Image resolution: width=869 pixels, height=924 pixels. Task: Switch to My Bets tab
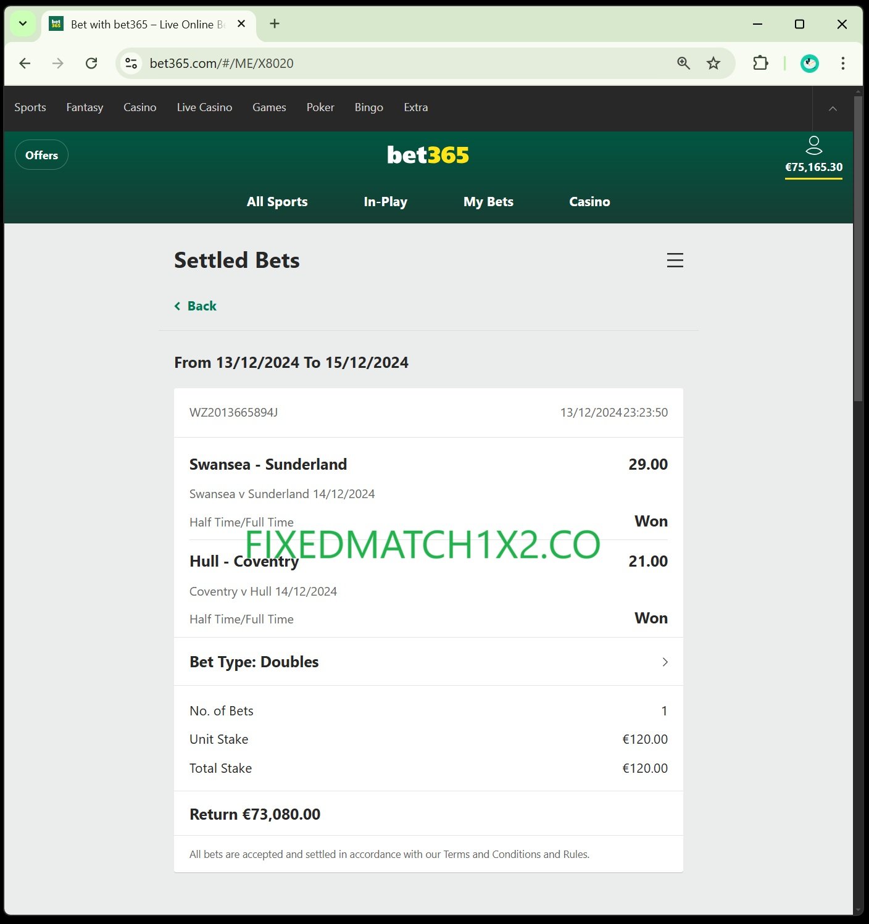pyautogui.click(x=488, y=202)
